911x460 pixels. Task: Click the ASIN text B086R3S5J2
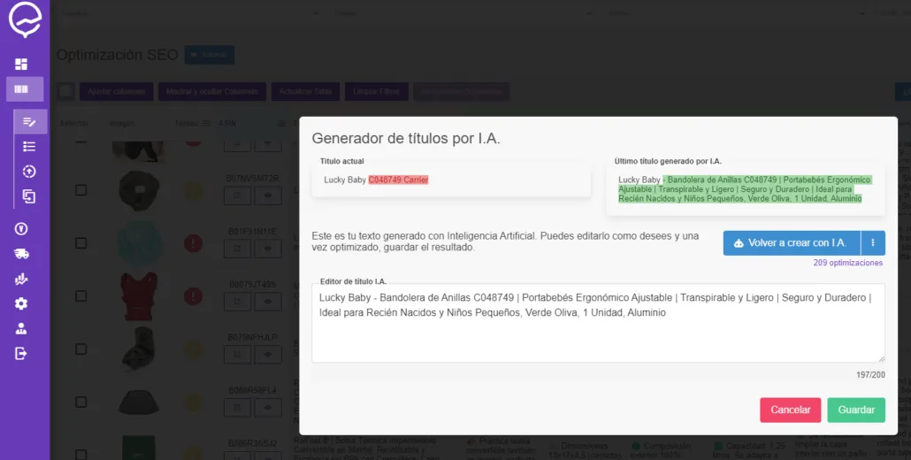(253, 443)
